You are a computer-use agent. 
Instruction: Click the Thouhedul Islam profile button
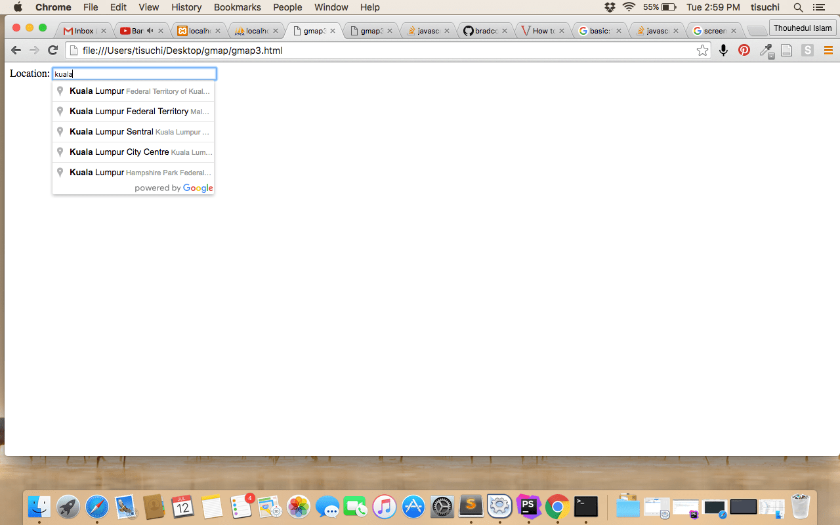(803, 28)
